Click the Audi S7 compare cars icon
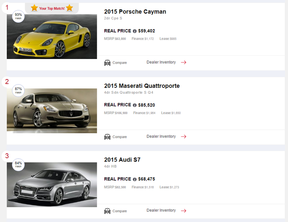Image resolution: width=288 pixels, height=222 pixels. pos(107,211)
